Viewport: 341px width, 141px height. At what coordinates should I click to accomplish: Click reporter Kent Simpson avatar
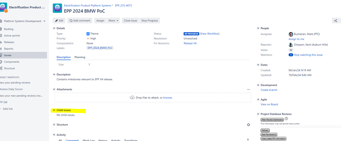291,45
